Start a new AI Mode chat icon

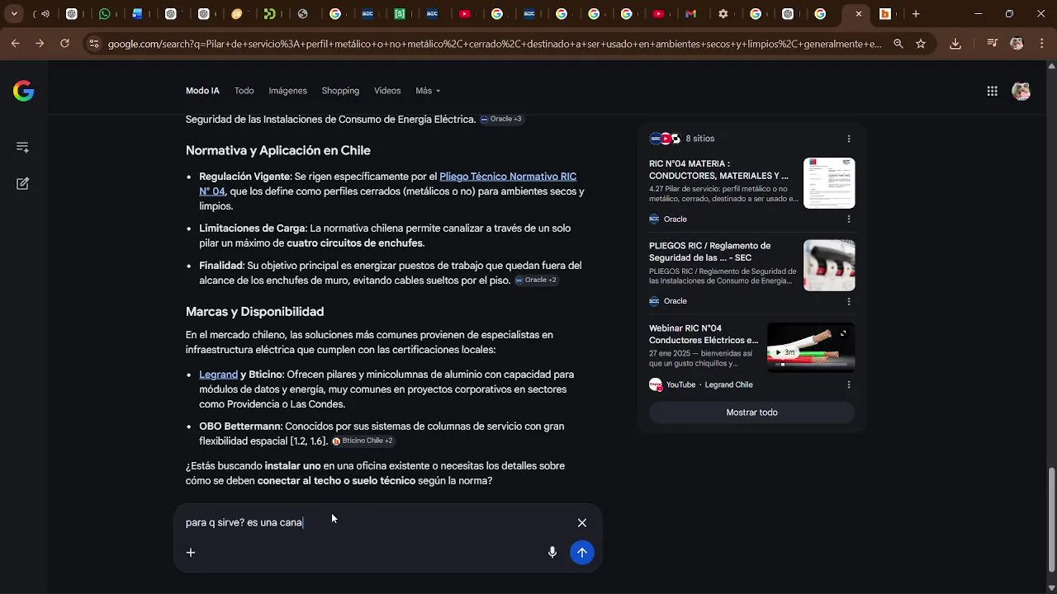pos(22,184)
